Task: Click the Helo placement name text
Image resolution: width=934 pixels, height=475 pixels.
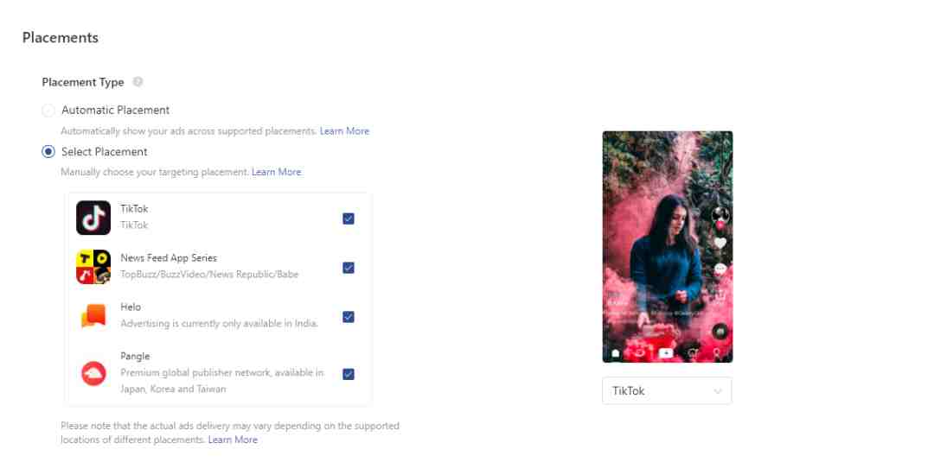Action: click(131, 307)
